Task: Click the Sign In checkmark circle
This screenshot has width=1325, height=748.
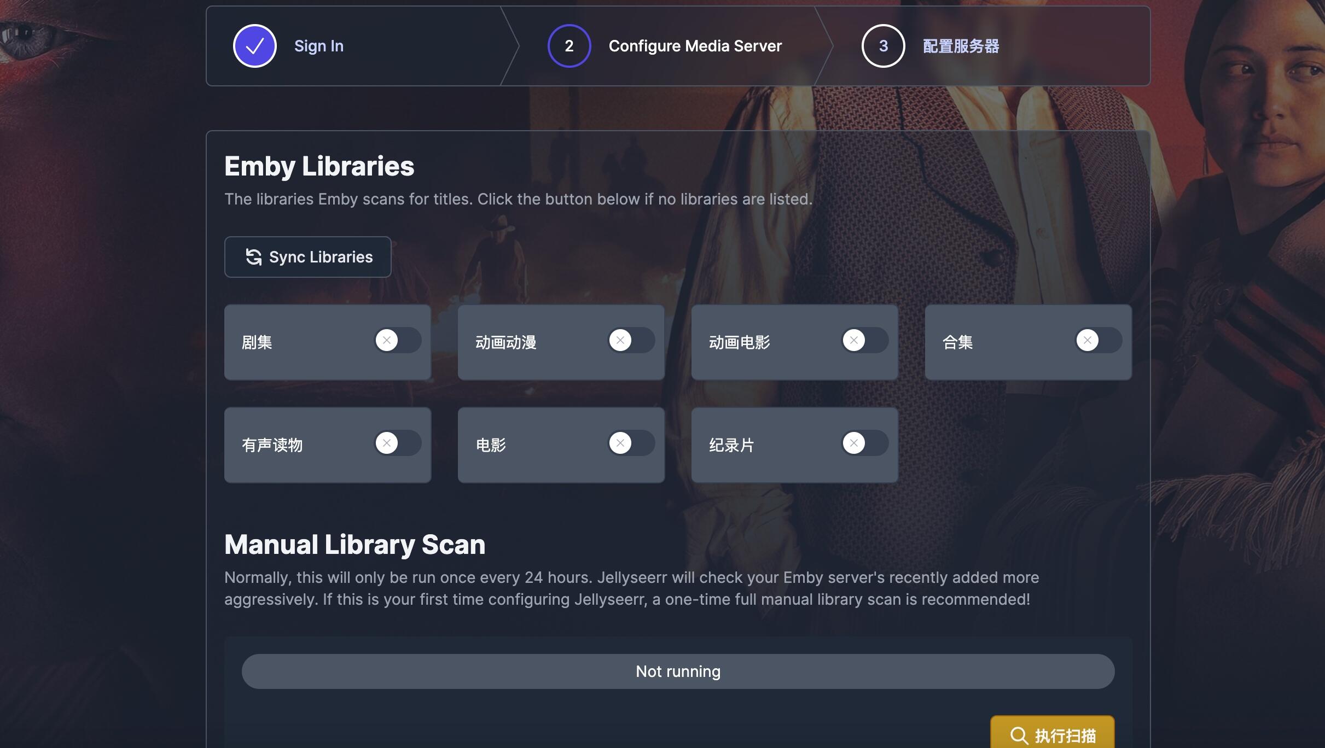Action: pos(254,46)
